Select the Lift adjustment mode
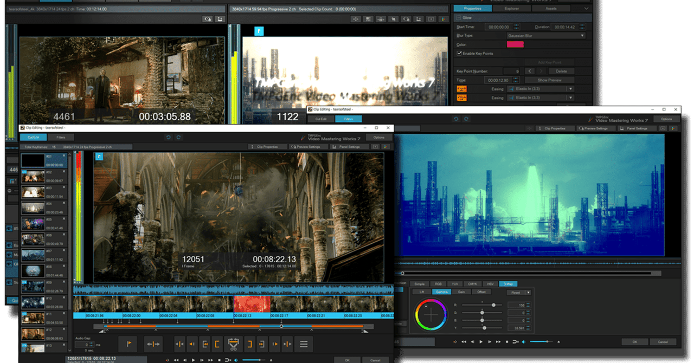The image size is (694, 363). click(422, 292)
